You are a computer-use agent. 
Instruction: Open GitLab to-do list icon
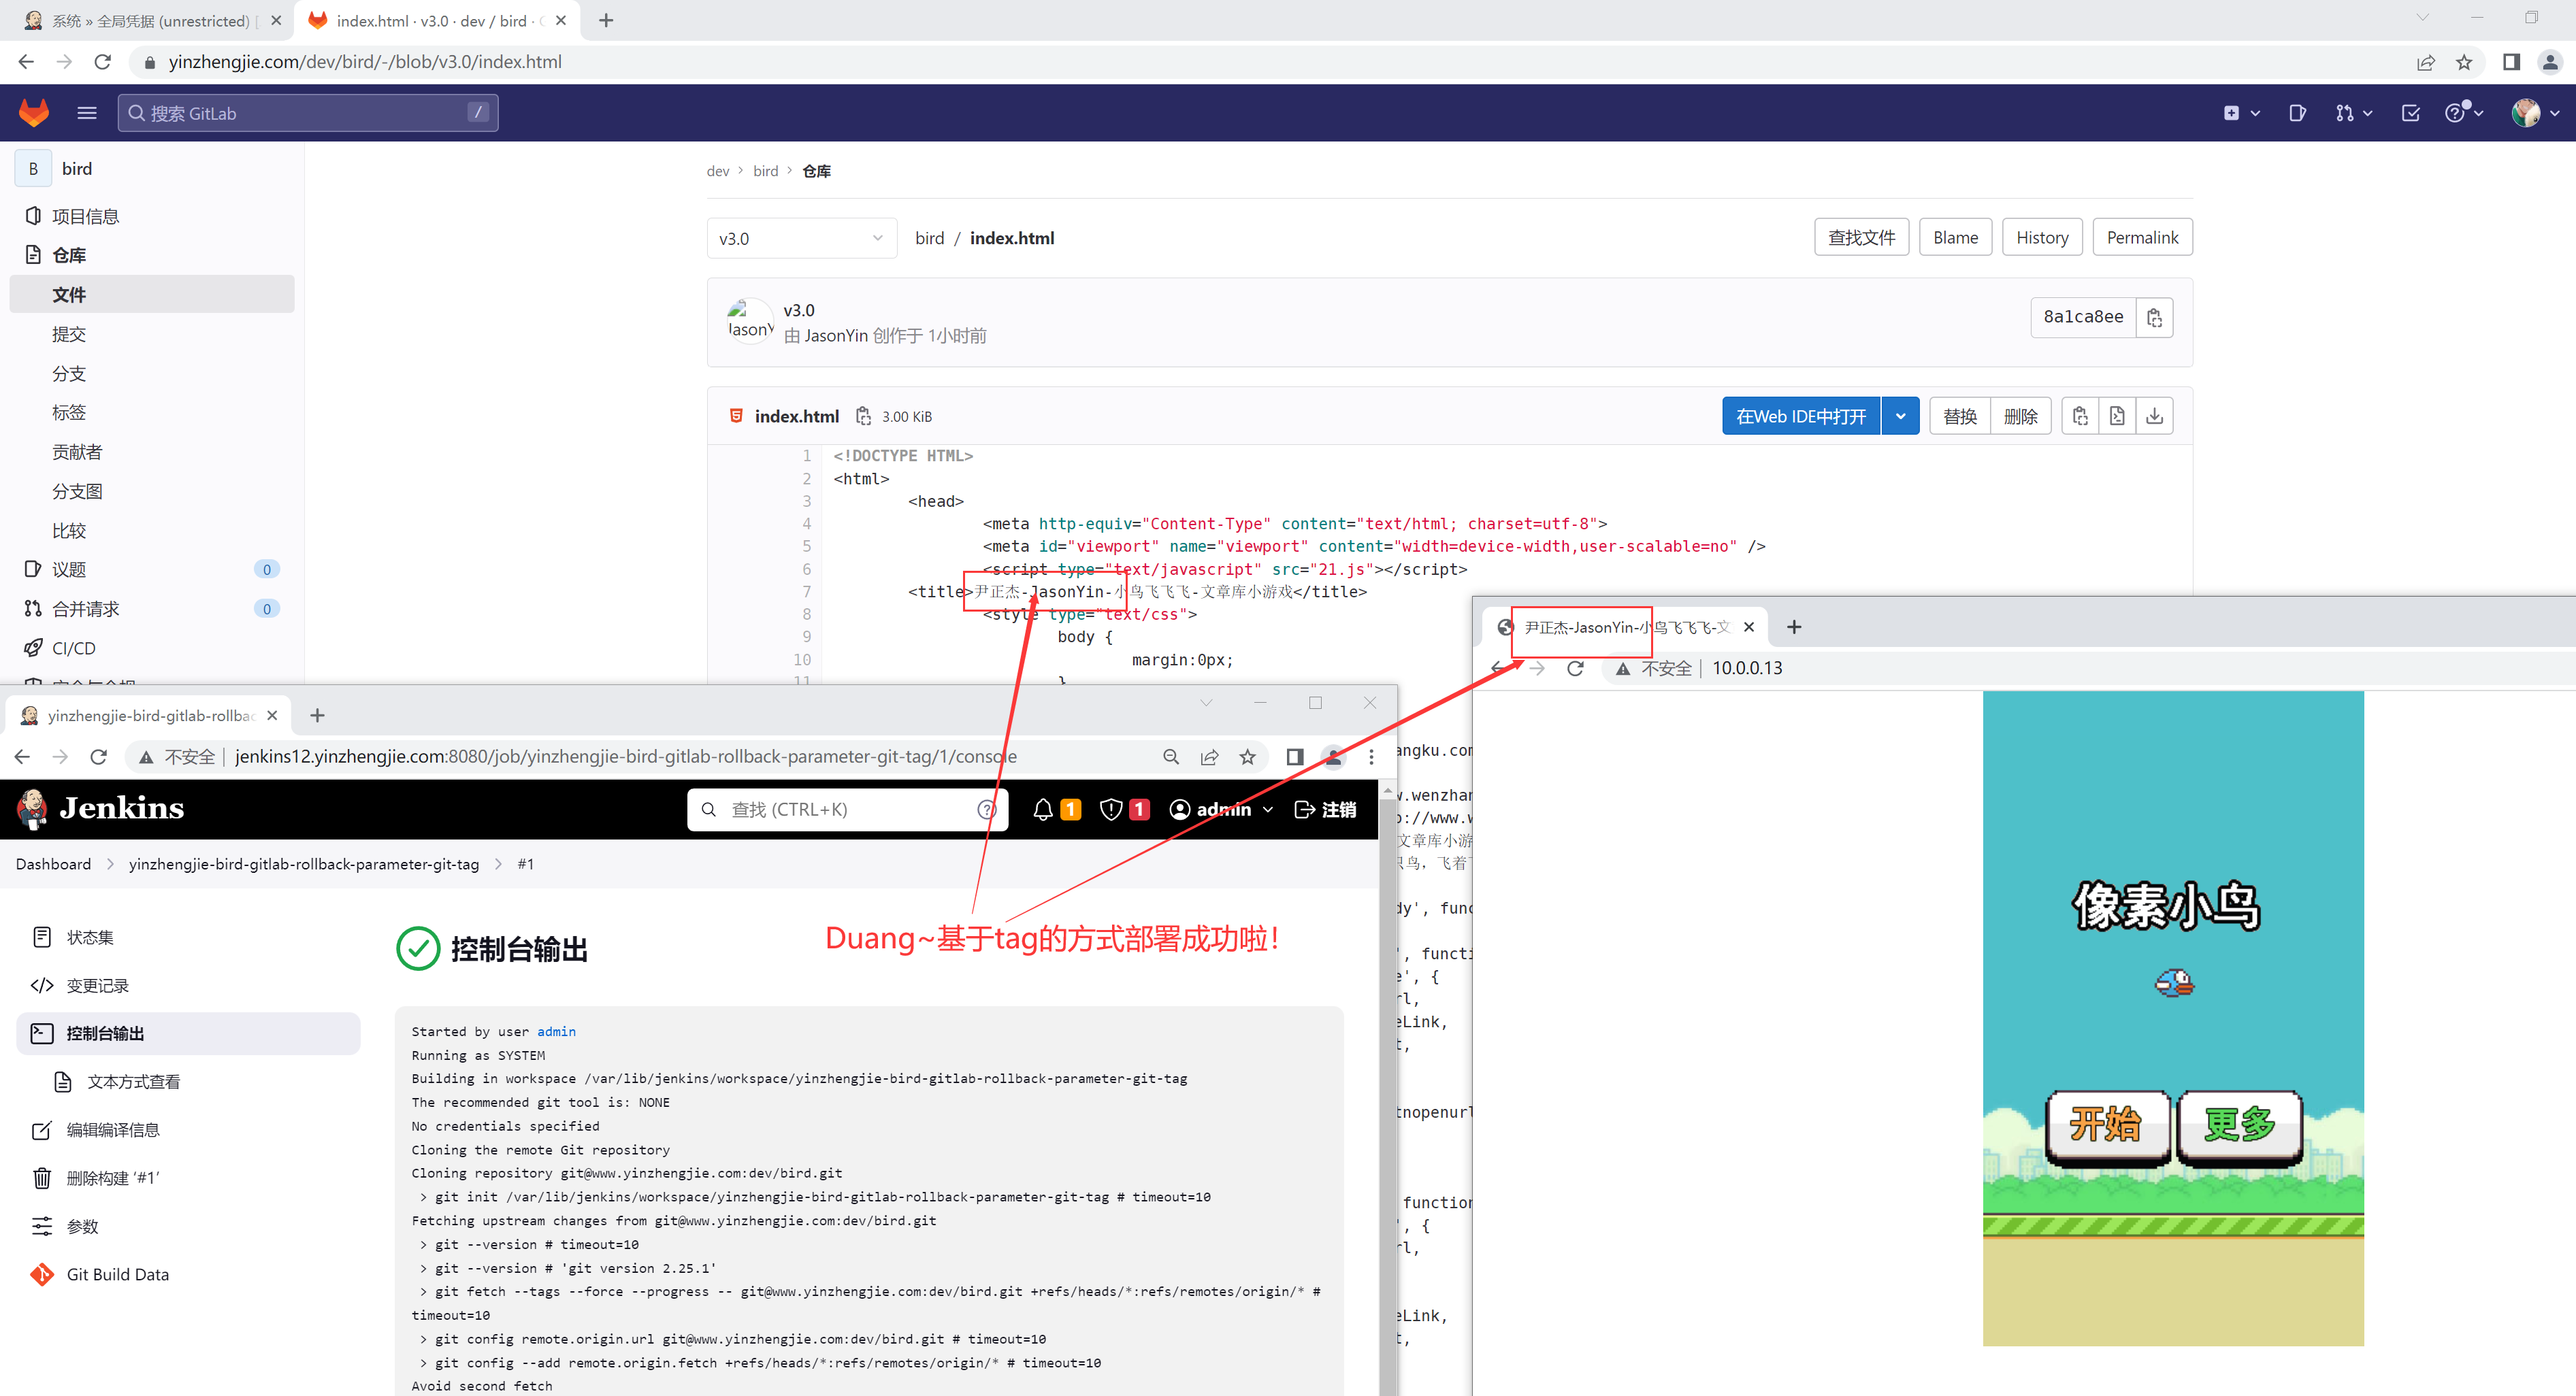coord(2410,113)
